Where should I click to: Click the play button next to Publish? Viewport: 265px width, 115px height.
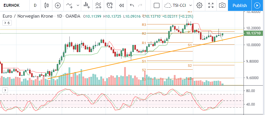[x=257, y=5]
